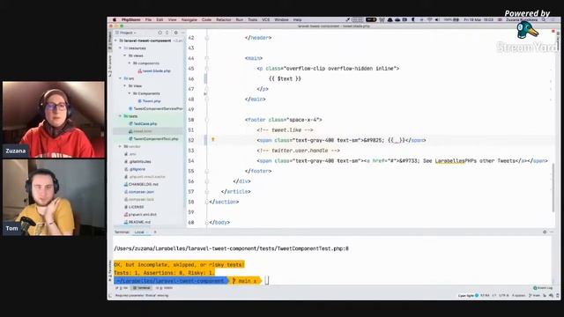The height and width of the screenshot is (317, 564).
Task: Open composer.lock in project tree
Action: click(x=139, y=200)
